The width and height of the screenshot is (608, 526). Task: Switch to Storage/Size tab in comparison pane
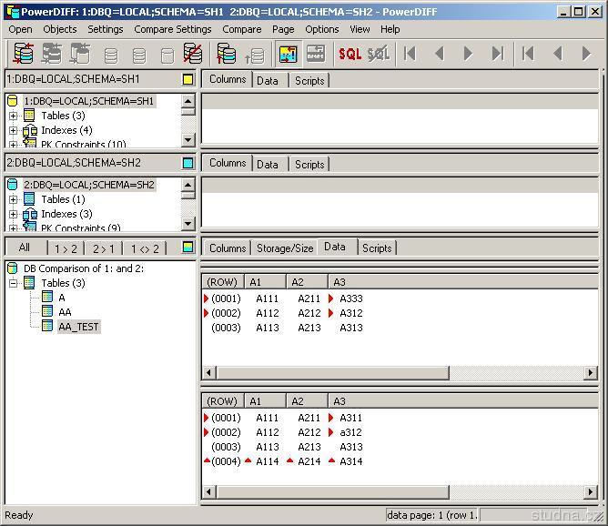[284, 248]
